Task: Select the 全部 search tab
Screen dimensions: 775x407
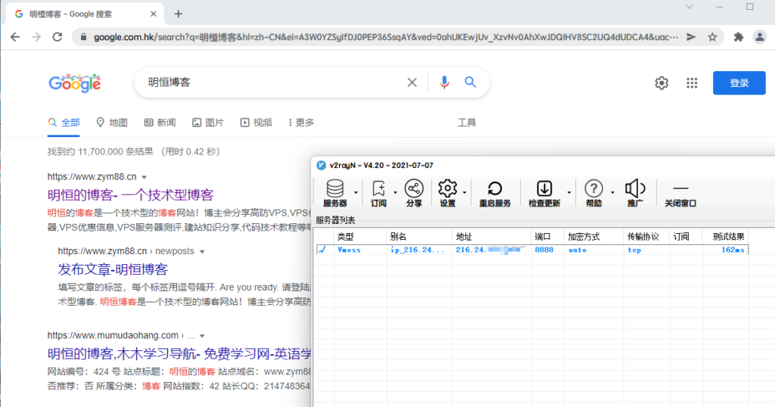Action: point(64,123)
